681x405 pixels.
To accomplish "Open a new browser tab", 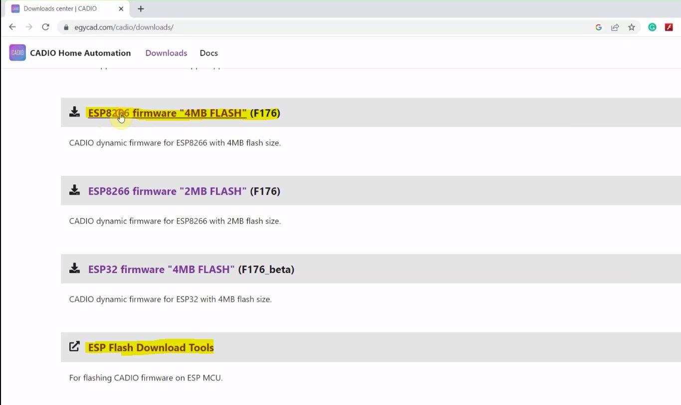I will [140, 8].
